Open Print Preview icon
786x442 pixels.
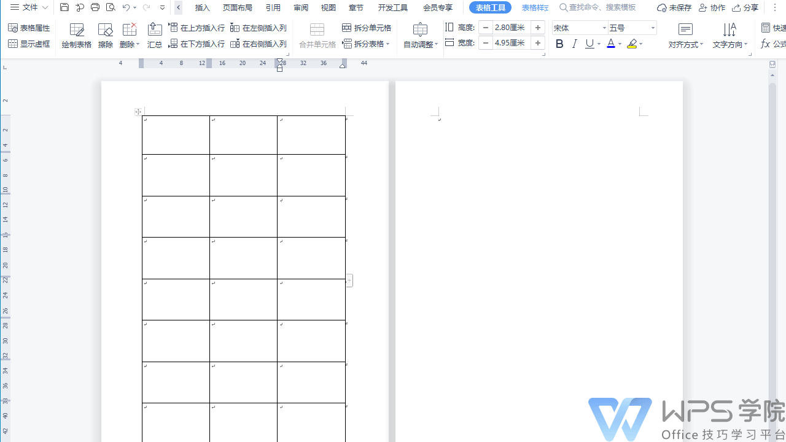(x=111, y=7)
